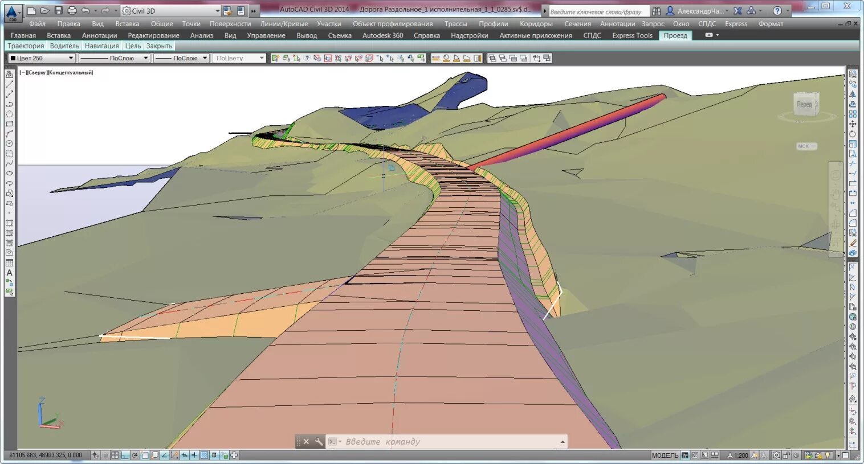This screenshot has height=464, width=864.
Task: Click the Траектория panel button
Action: click(26, 46)
